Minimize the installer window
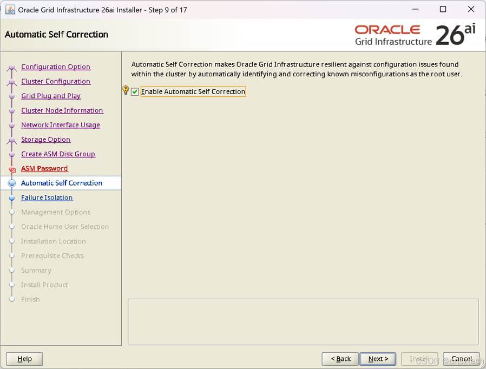Image resolution: width=486 pixels, height=369 pixels. 415,9
